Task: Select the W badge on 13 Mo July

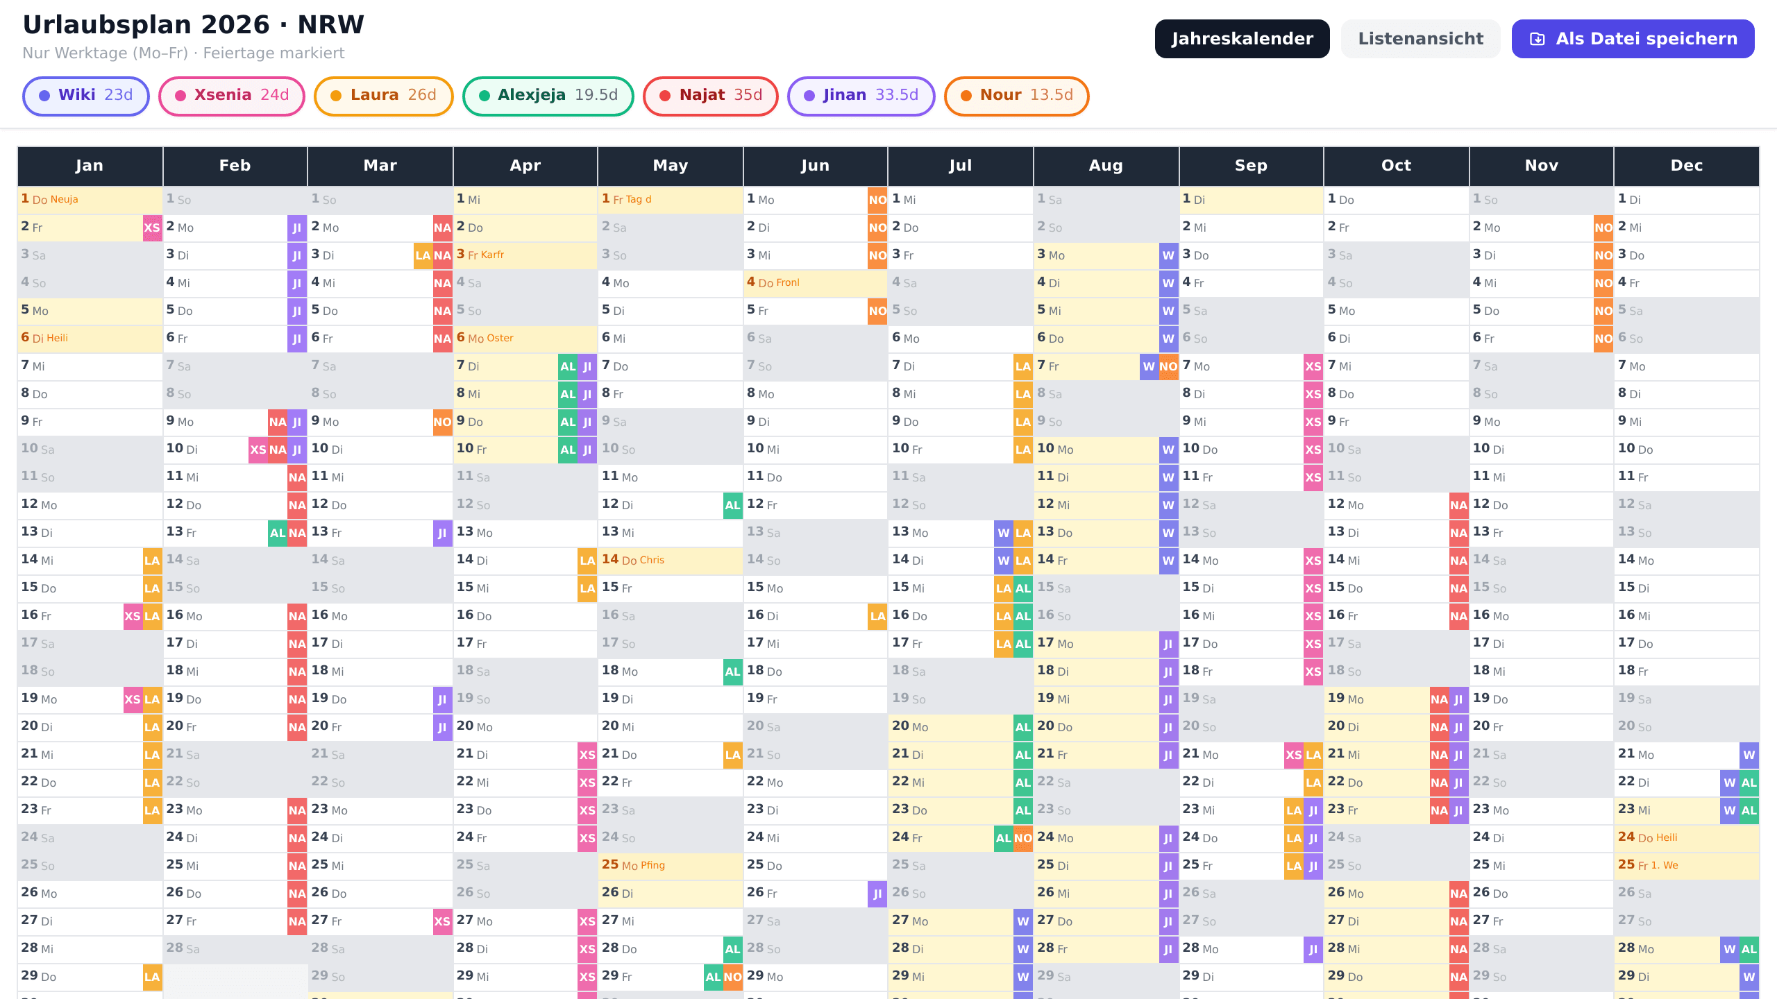Action: pyautogui.click(x=1003, y=533)
